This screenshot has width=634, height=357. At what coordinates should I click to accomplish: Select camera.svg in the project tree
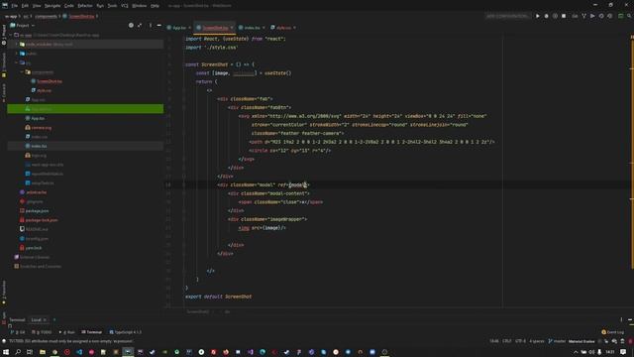pos(42,128)
